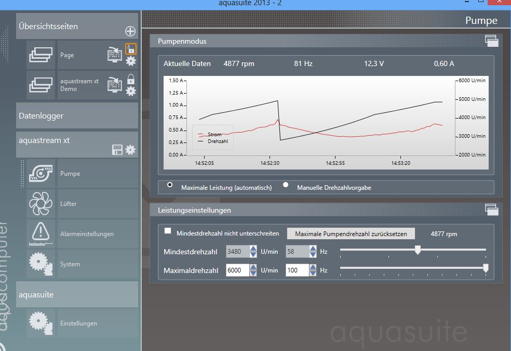Click the keyboard monitor icon for aquastream xt Demo
Screen dimensions: 511x351
pos(115,85)
